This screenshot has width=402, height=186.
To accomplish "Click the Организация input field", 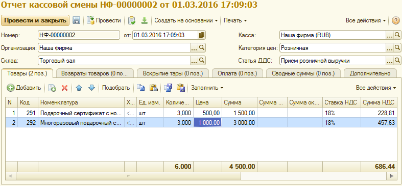I will [x=114, y=48].
